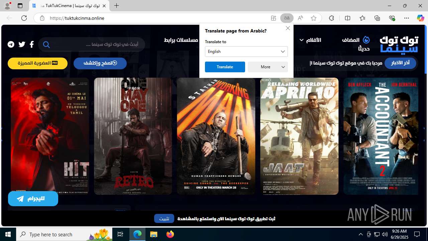The height and width of the screenshot is (241, 428).
Task: Open the Twitter social icon
Action: 22,44
